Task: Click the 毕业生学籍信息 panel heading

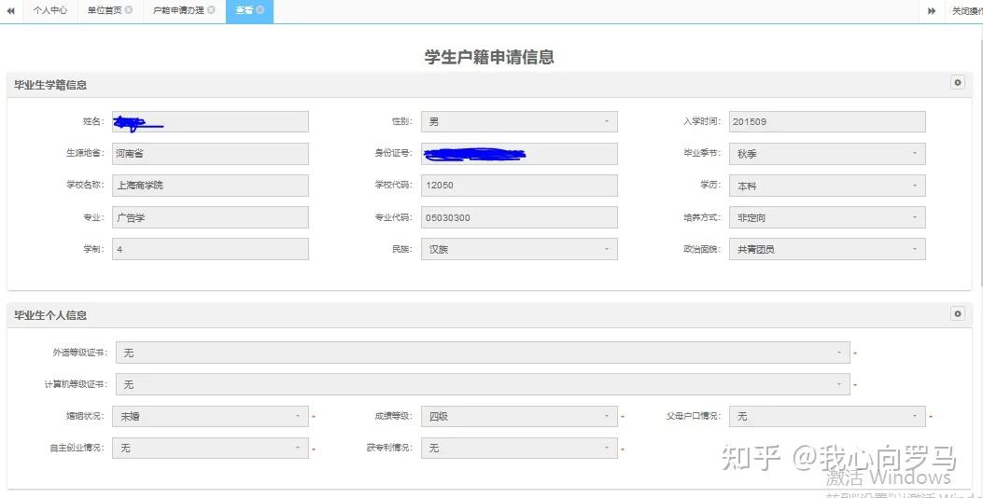Action: point(50,85)
